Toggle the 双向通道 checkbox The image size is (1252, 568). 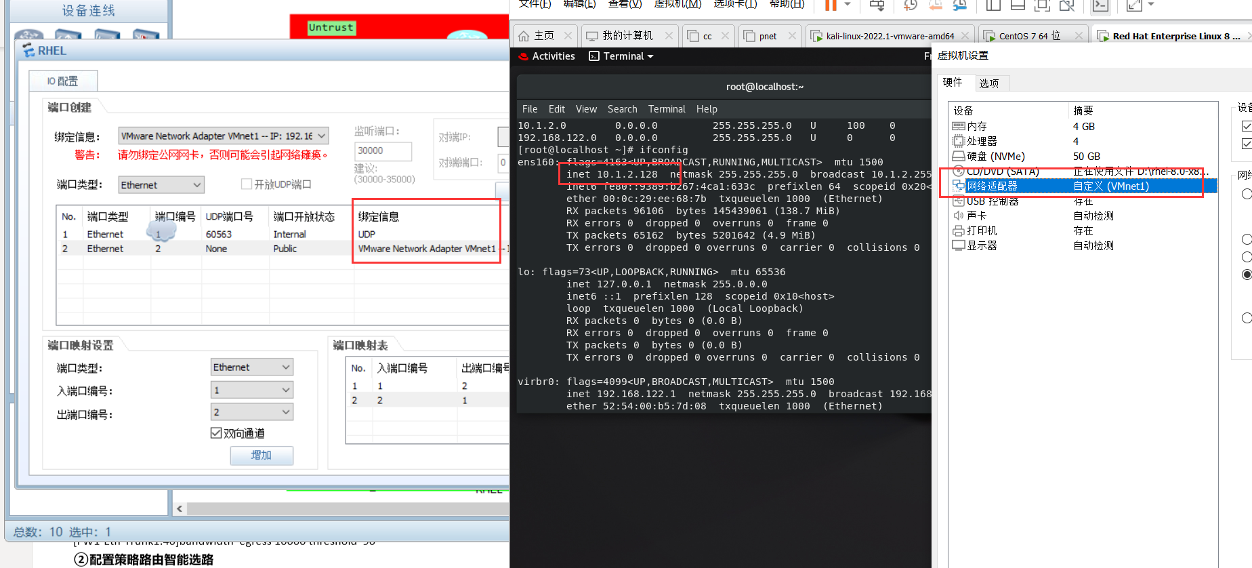[x=216, y=433]
